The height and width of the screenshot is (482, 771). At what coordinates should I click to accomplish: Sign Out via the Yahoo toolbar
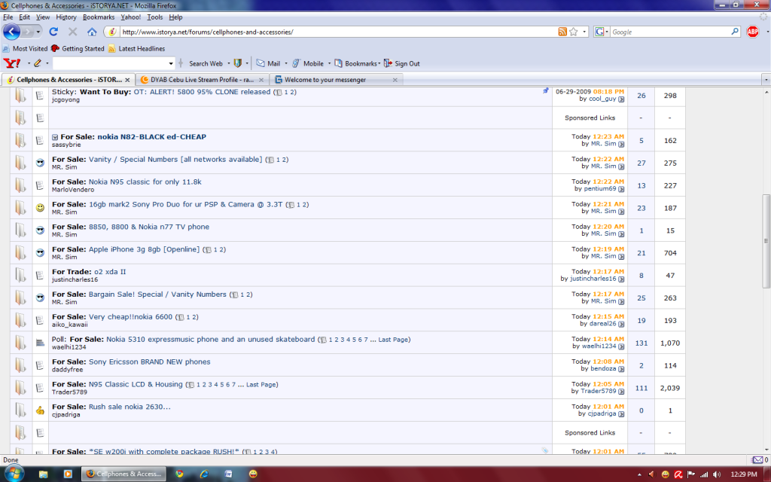click(x=407, y=63)
